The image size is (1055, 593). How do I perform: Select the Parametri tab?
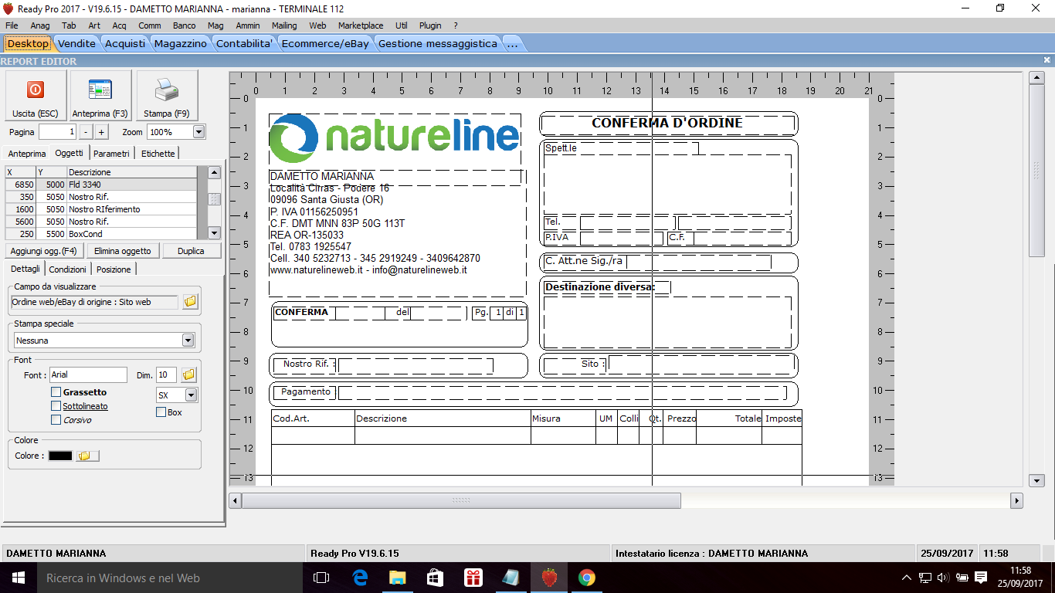pos(112,154)
